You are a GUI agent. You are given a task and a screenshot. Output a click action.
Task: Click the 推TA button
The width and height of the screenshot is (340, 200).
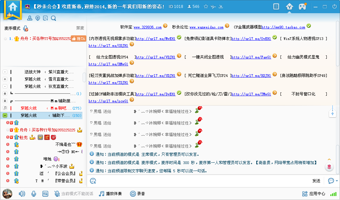pos(78,39)
